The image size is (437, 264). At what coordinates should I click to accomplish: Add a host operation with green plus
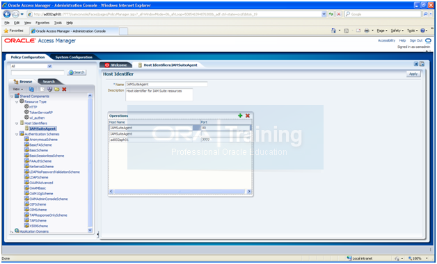240,115
